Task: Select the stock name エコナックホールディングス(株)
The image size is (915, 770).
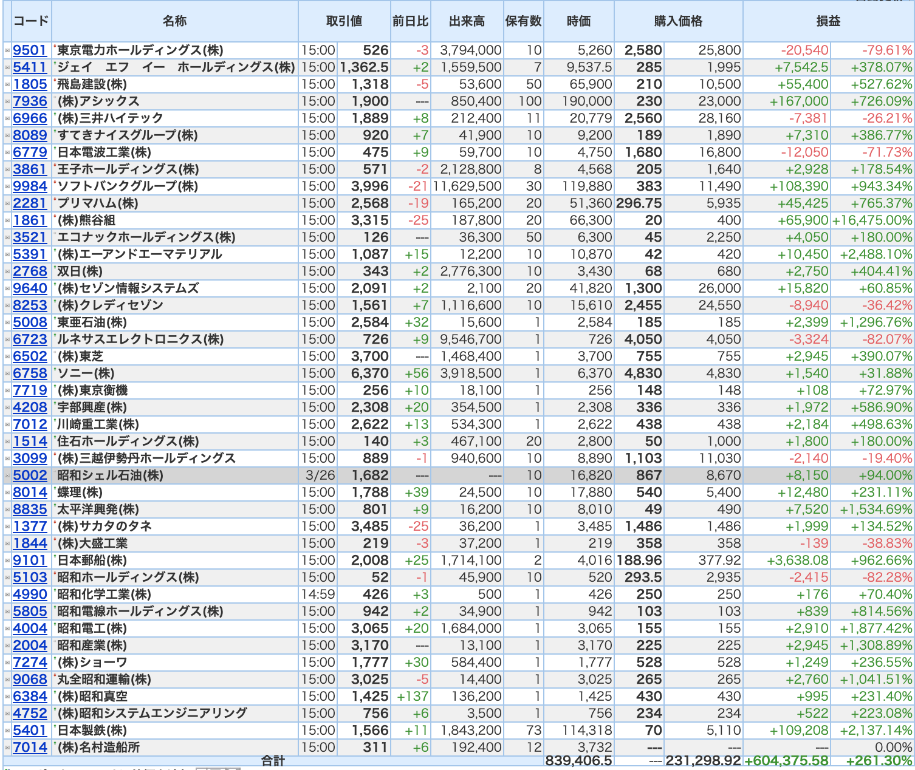Action: point(146,237)
